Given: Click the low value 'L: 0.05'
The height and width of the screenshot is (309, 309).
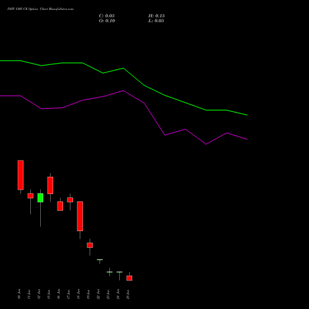Looking at the screenshot, I should pos(156,21).
